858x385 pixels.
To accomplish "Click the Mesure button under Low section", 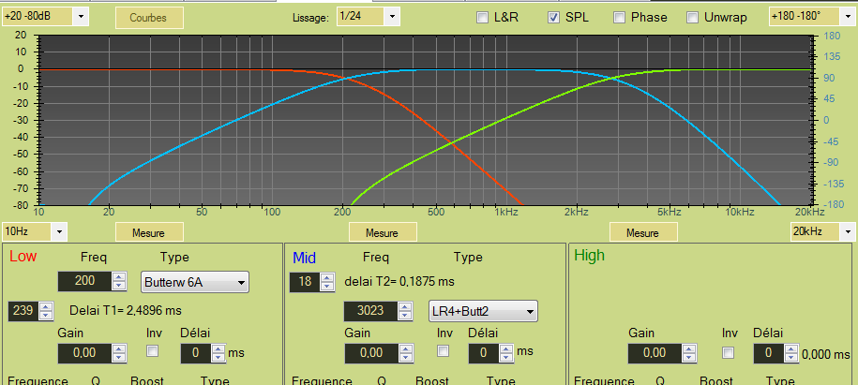I will (x=148, y=232).
